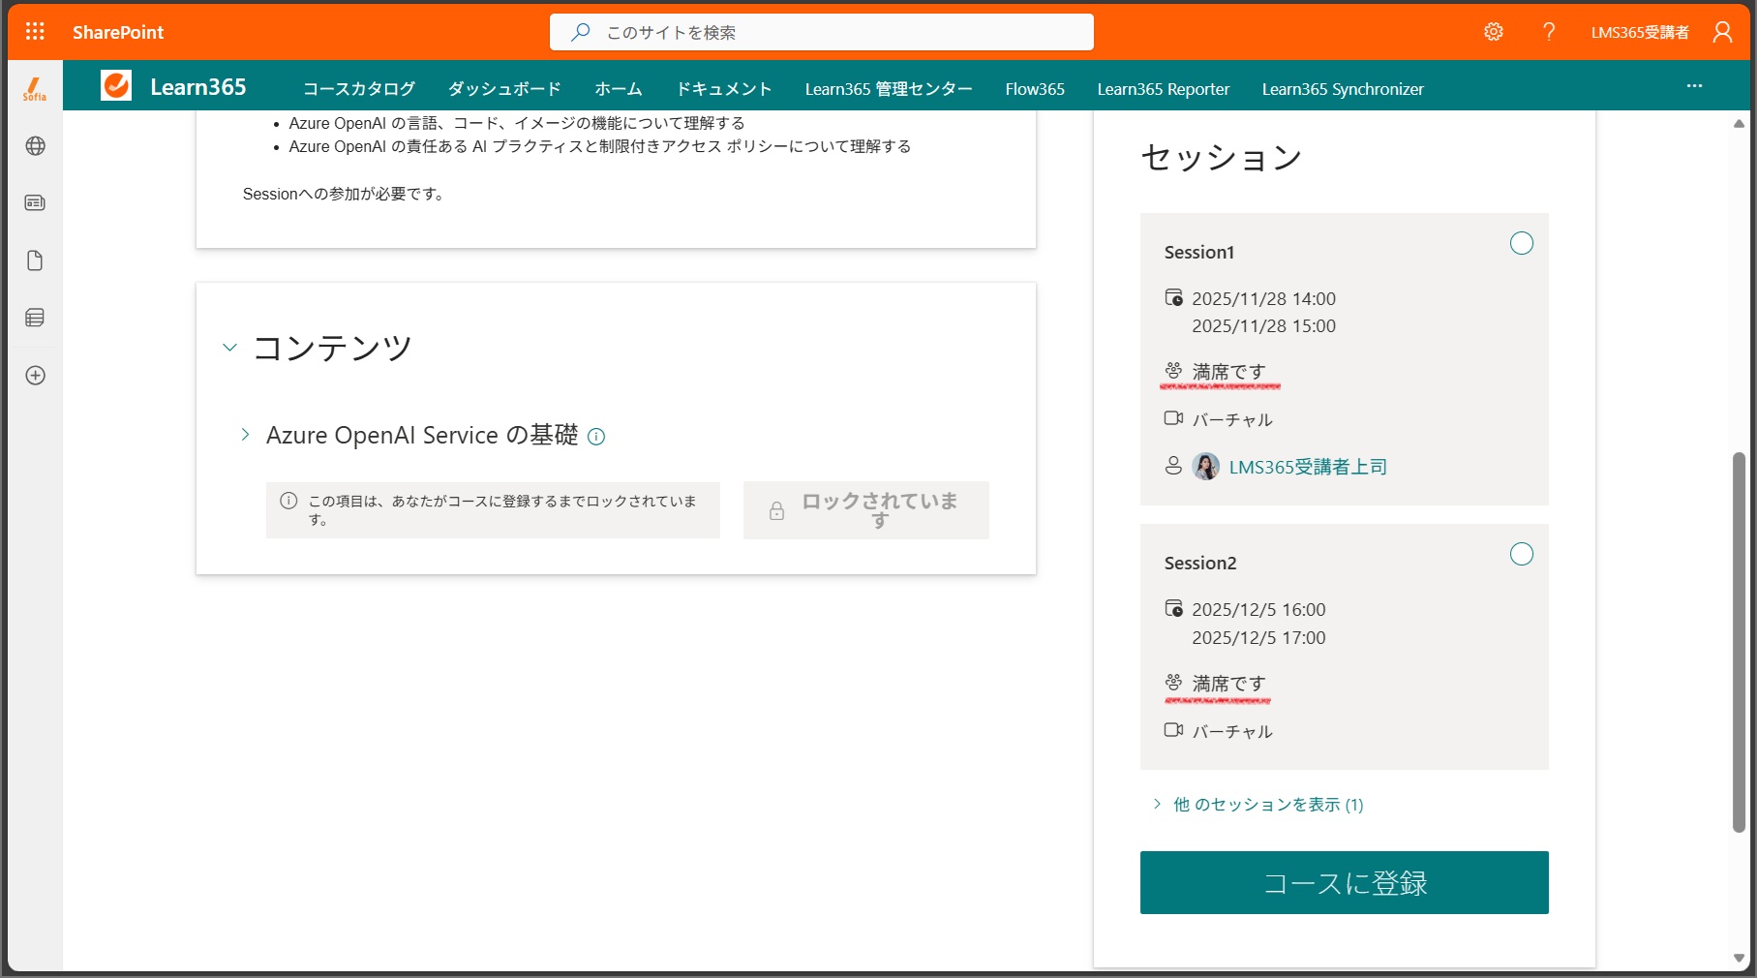
Task: Open the files page icon in sidebar
Action: [36, 260]
